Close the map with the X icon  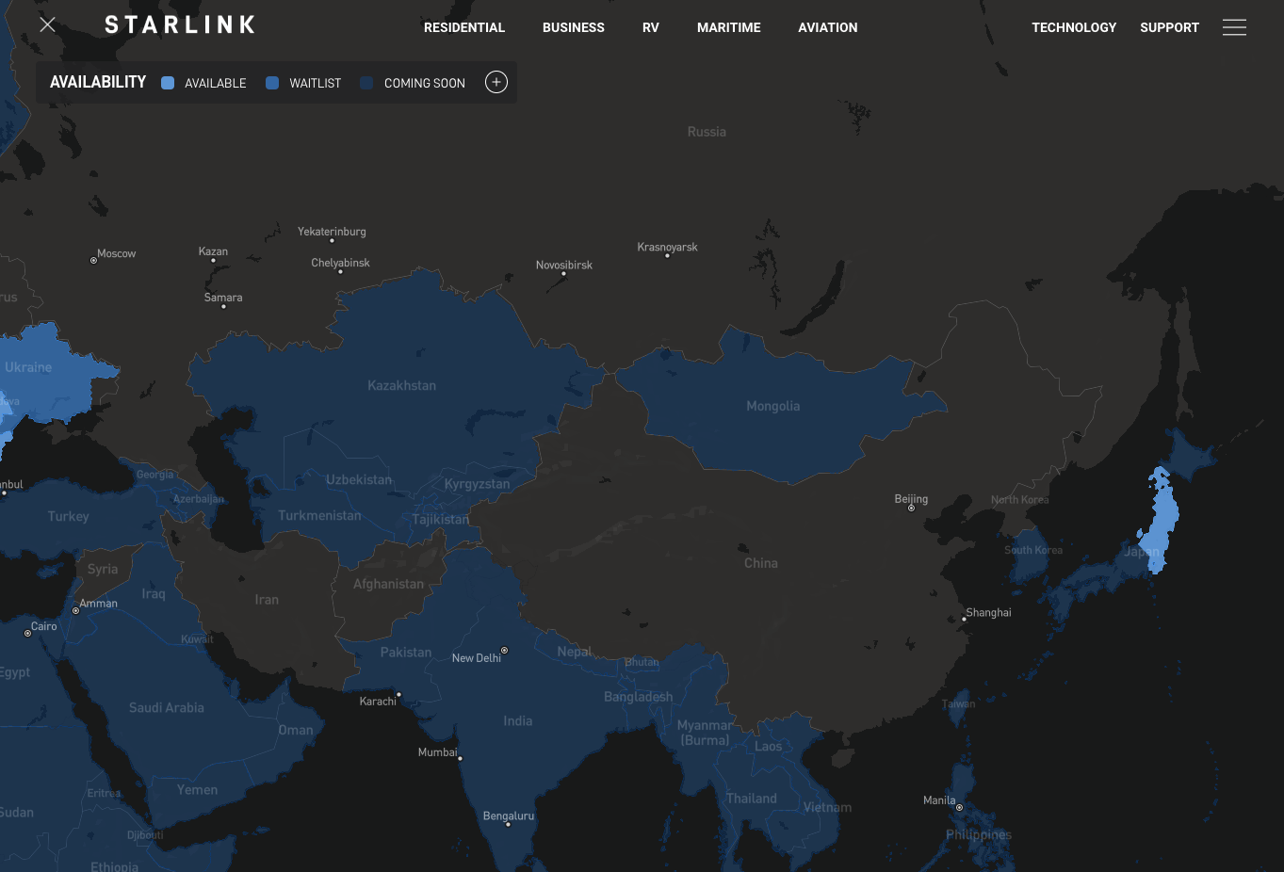tap(47, 24)
